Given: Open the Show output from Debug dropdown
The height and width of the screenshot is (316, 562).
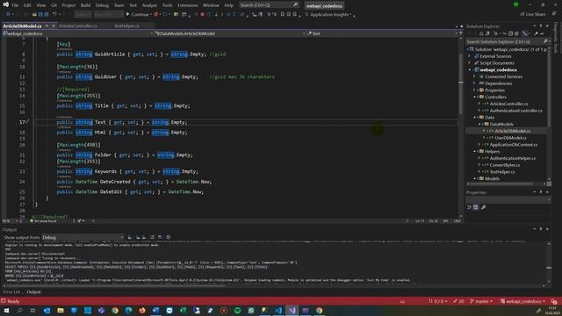Looking at the screenshot, I should point(83,237).
